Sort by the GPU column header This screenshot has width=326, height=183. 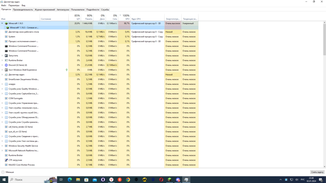(124, 17)
